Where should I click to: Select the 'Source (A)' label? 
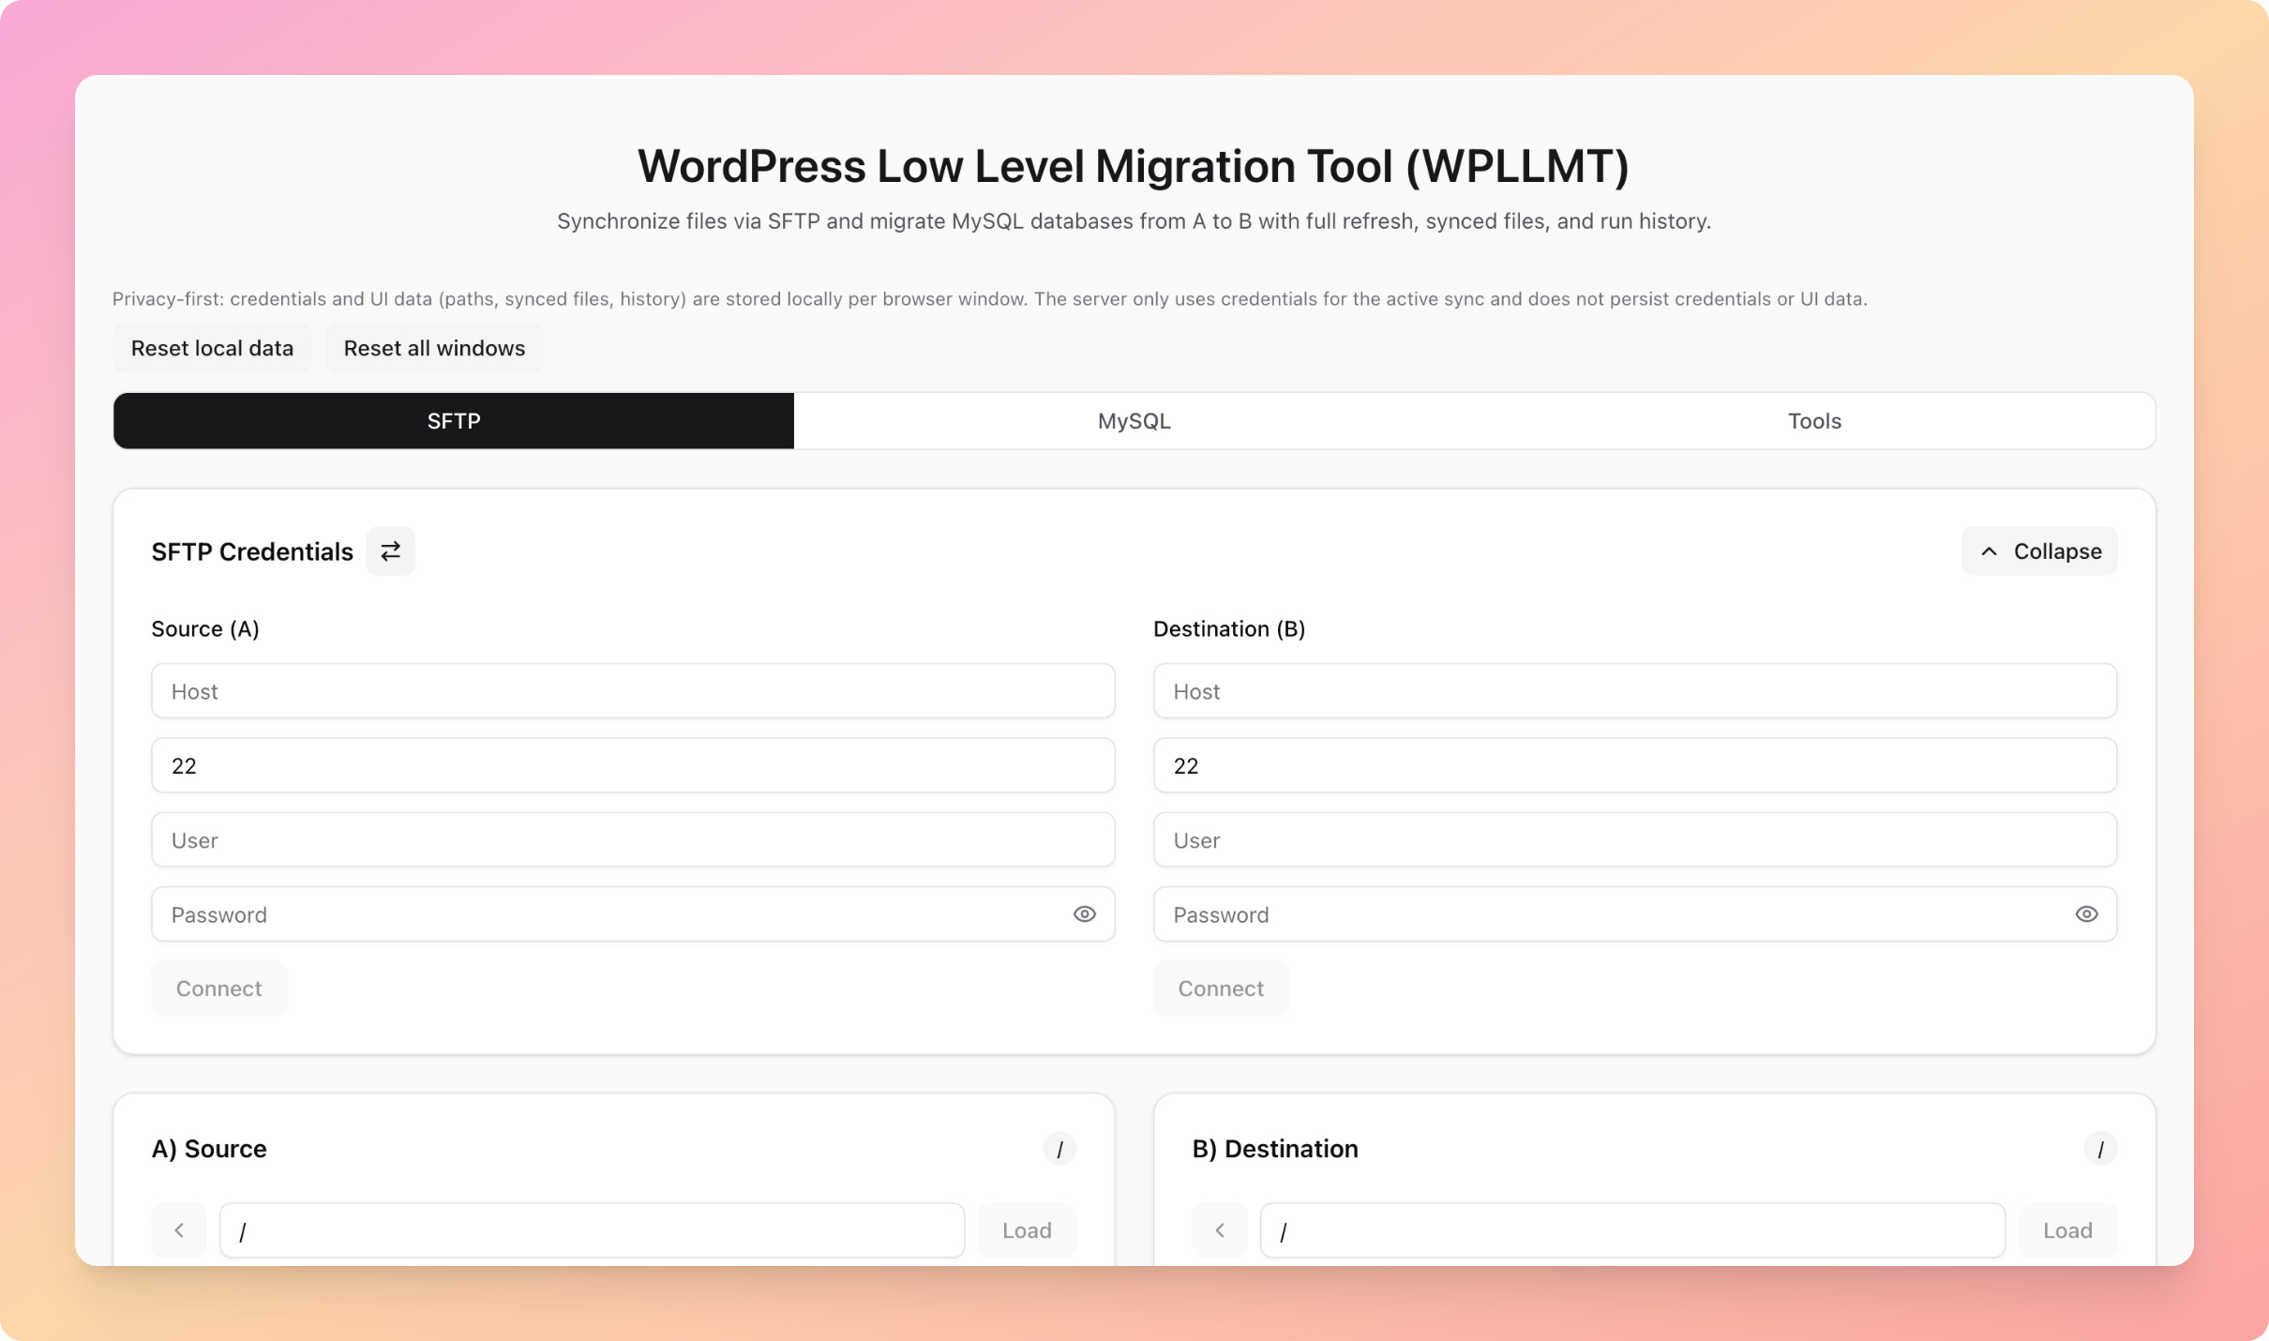click(x=205, y=628)
